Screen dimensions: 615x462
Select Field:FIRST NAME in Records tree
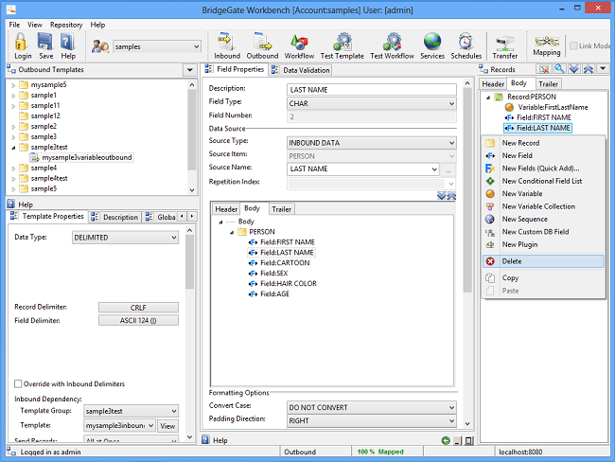tap(537, 117)
